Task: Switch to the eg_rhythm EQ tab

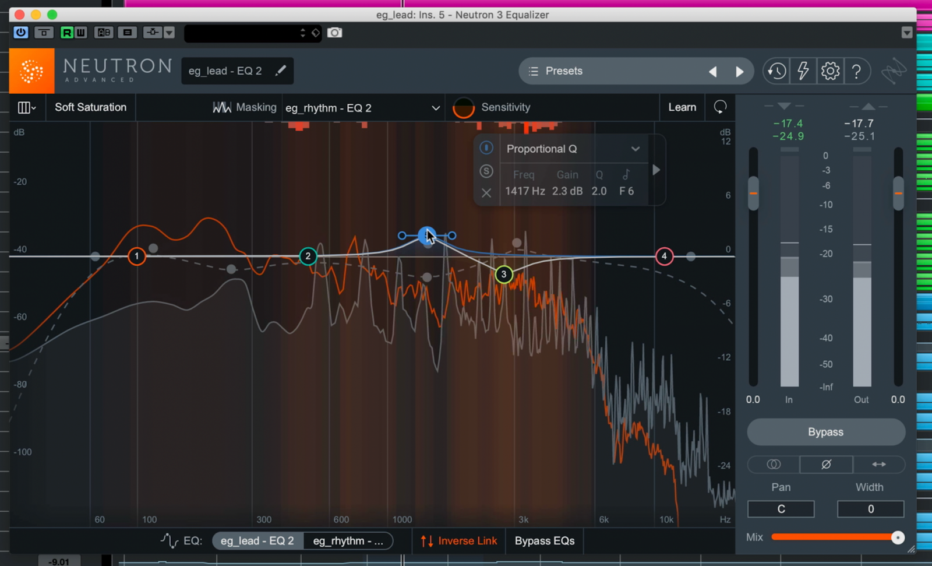Action: coord(348,541)
